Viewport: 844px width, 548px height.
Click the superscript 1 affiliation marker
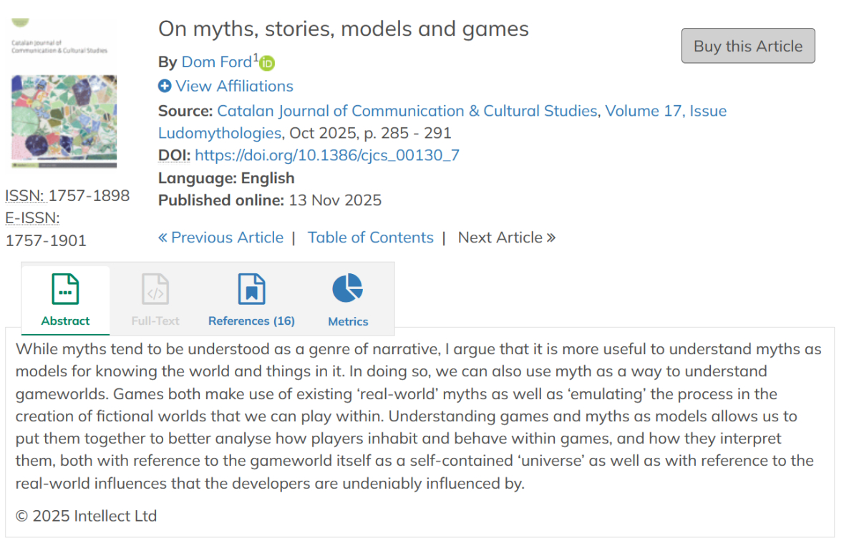coord(256,57)
